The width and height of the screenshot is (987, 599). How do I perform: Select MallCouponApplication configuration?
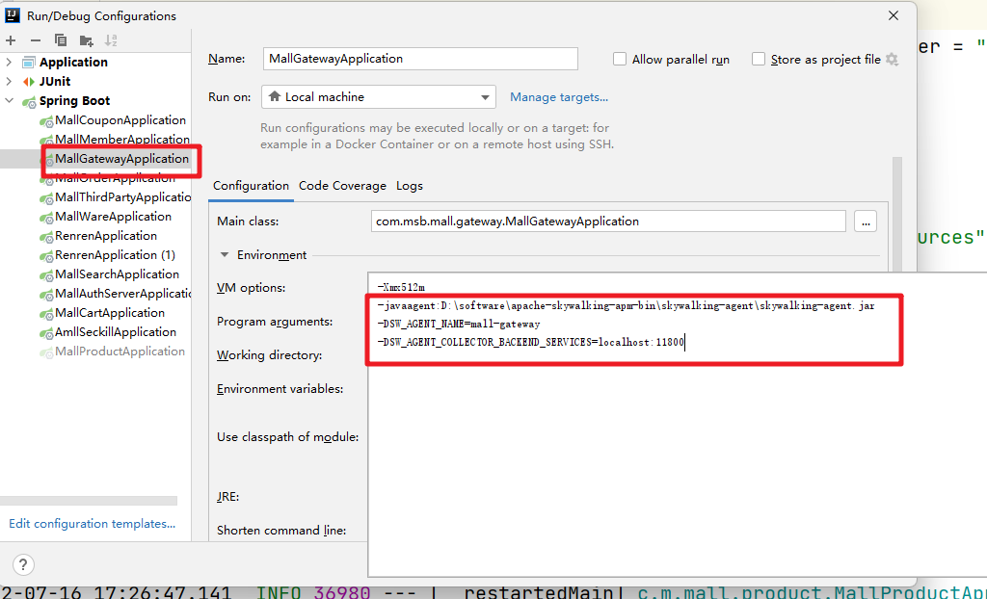(x=120, y=120)
